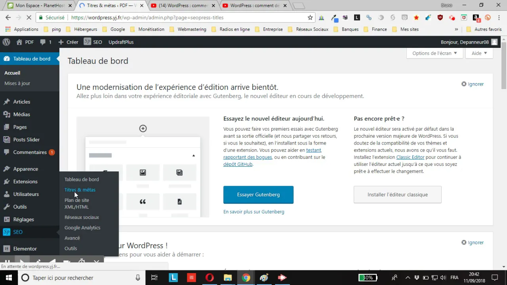Open the Windows Start menu
Image resolution: width=507 pixels, height=285 pixels.
tap(9, 277)
